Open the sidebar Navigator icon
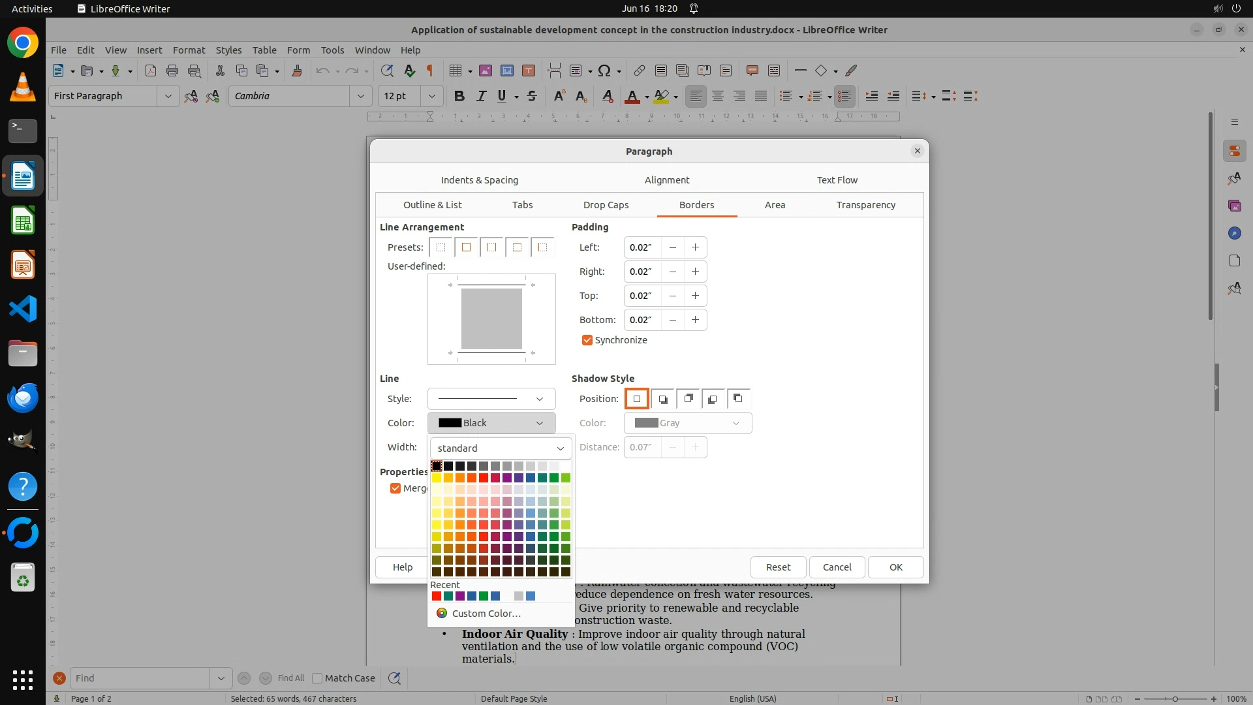 [x=1234, y=233]
